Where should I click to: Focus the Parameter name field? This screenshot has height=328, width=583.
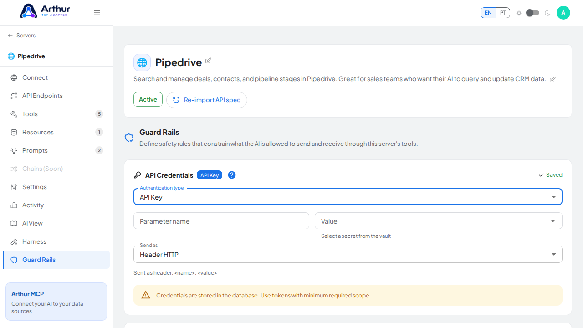click(221, 221)
